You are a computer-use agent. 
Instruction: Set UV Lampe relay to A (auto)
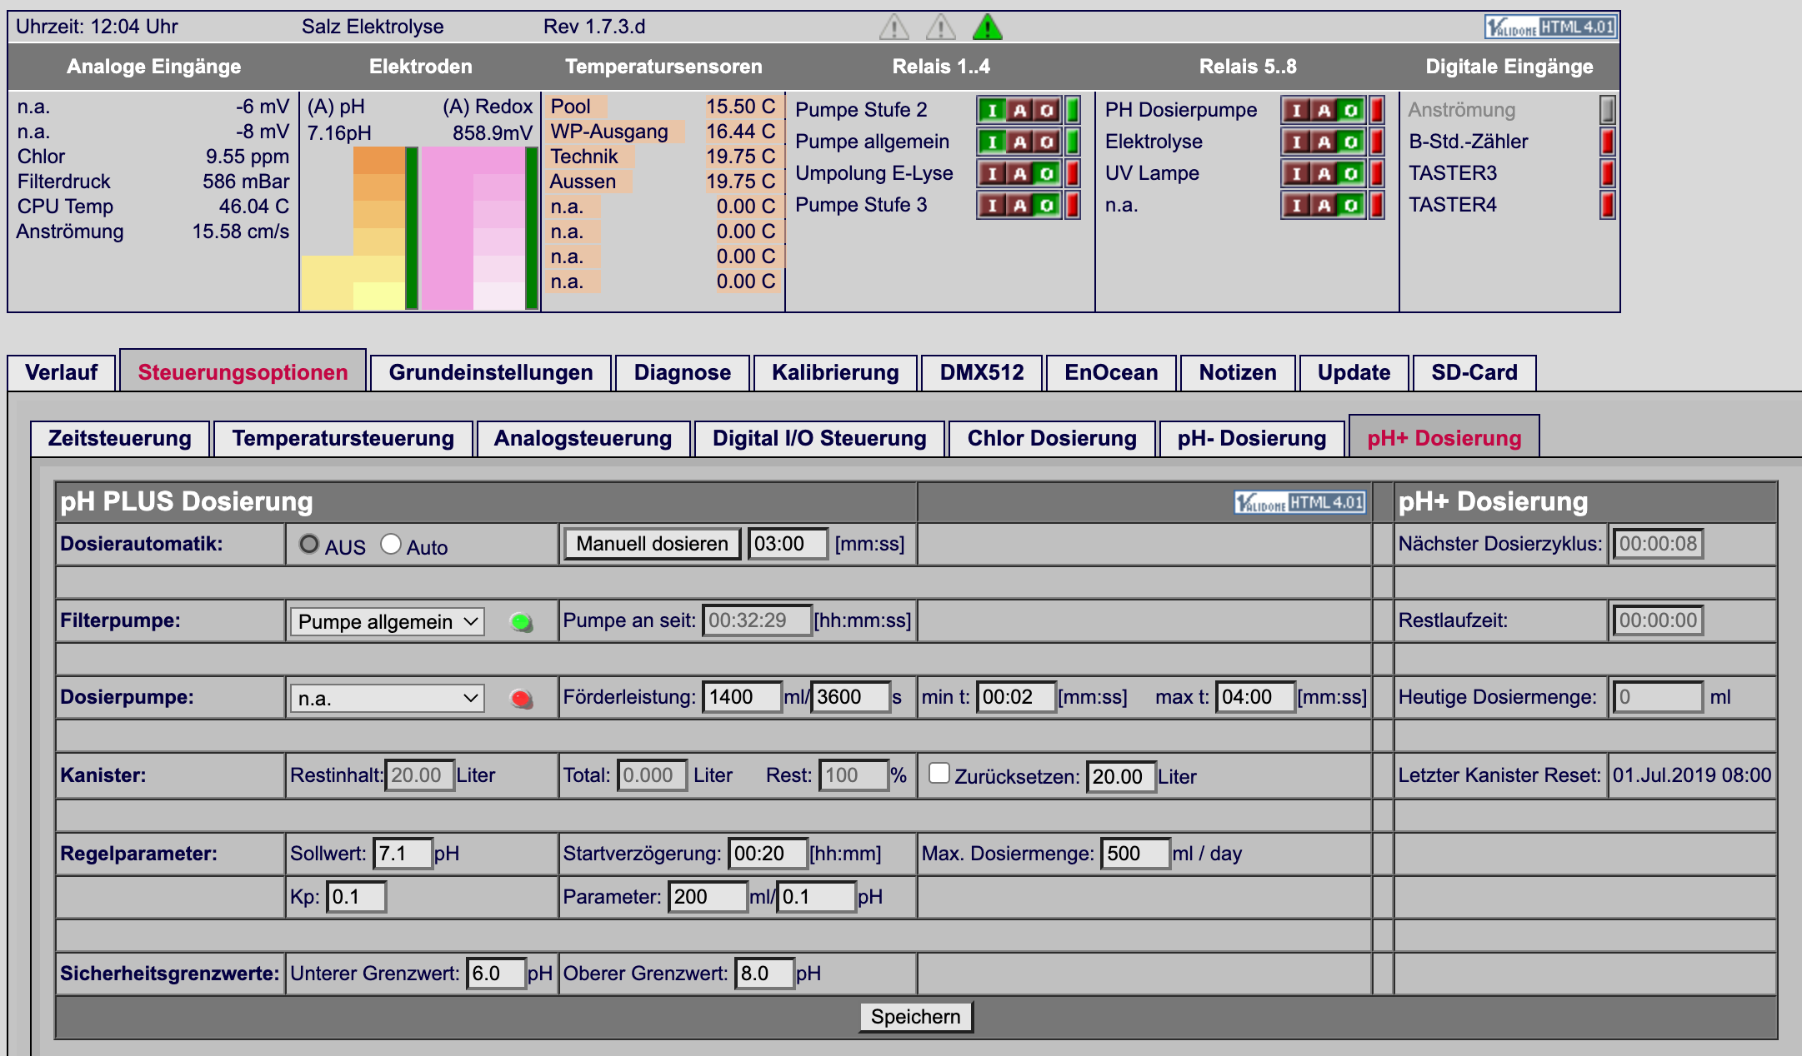click(x=1324, y=173)
